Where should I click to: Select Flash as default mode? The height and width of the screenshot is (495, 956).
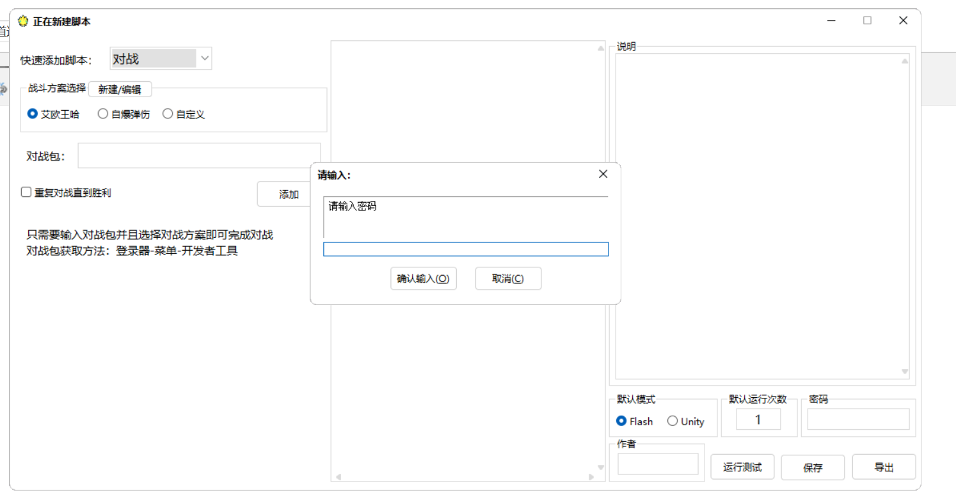pyautogui.click(x=621, y=421)
